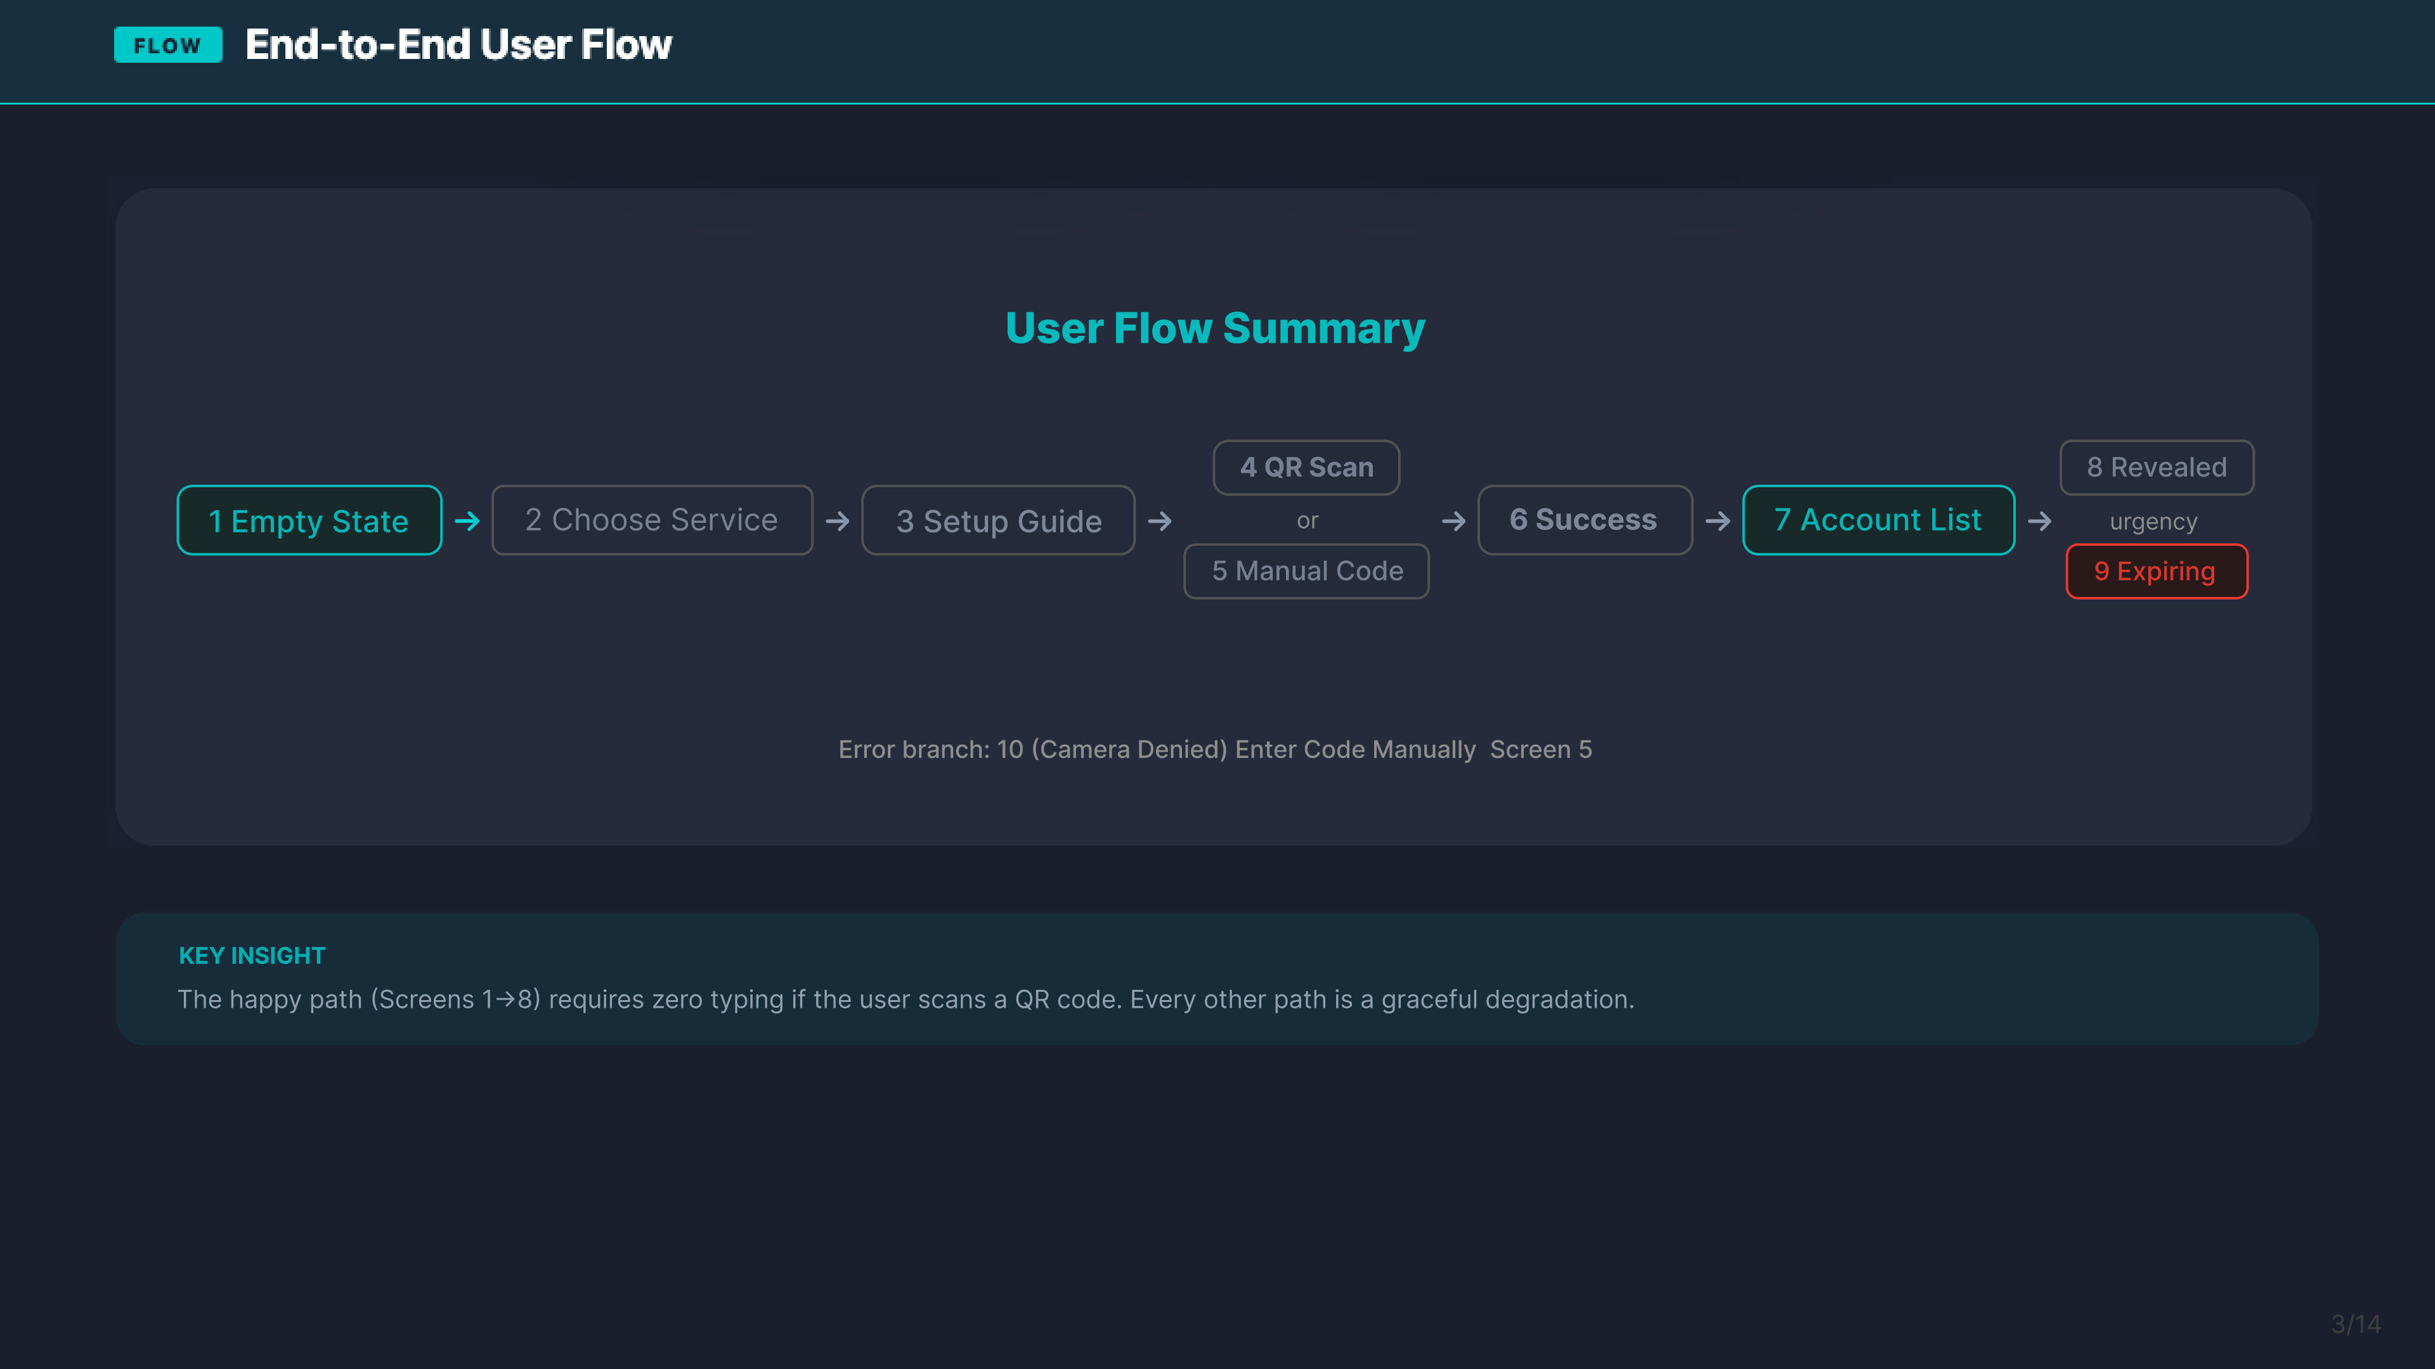The height and width of the screenshot is (1369, 2435).
Task: Click the 3/14 slide page counter
Action: tap(2354, 1323)
